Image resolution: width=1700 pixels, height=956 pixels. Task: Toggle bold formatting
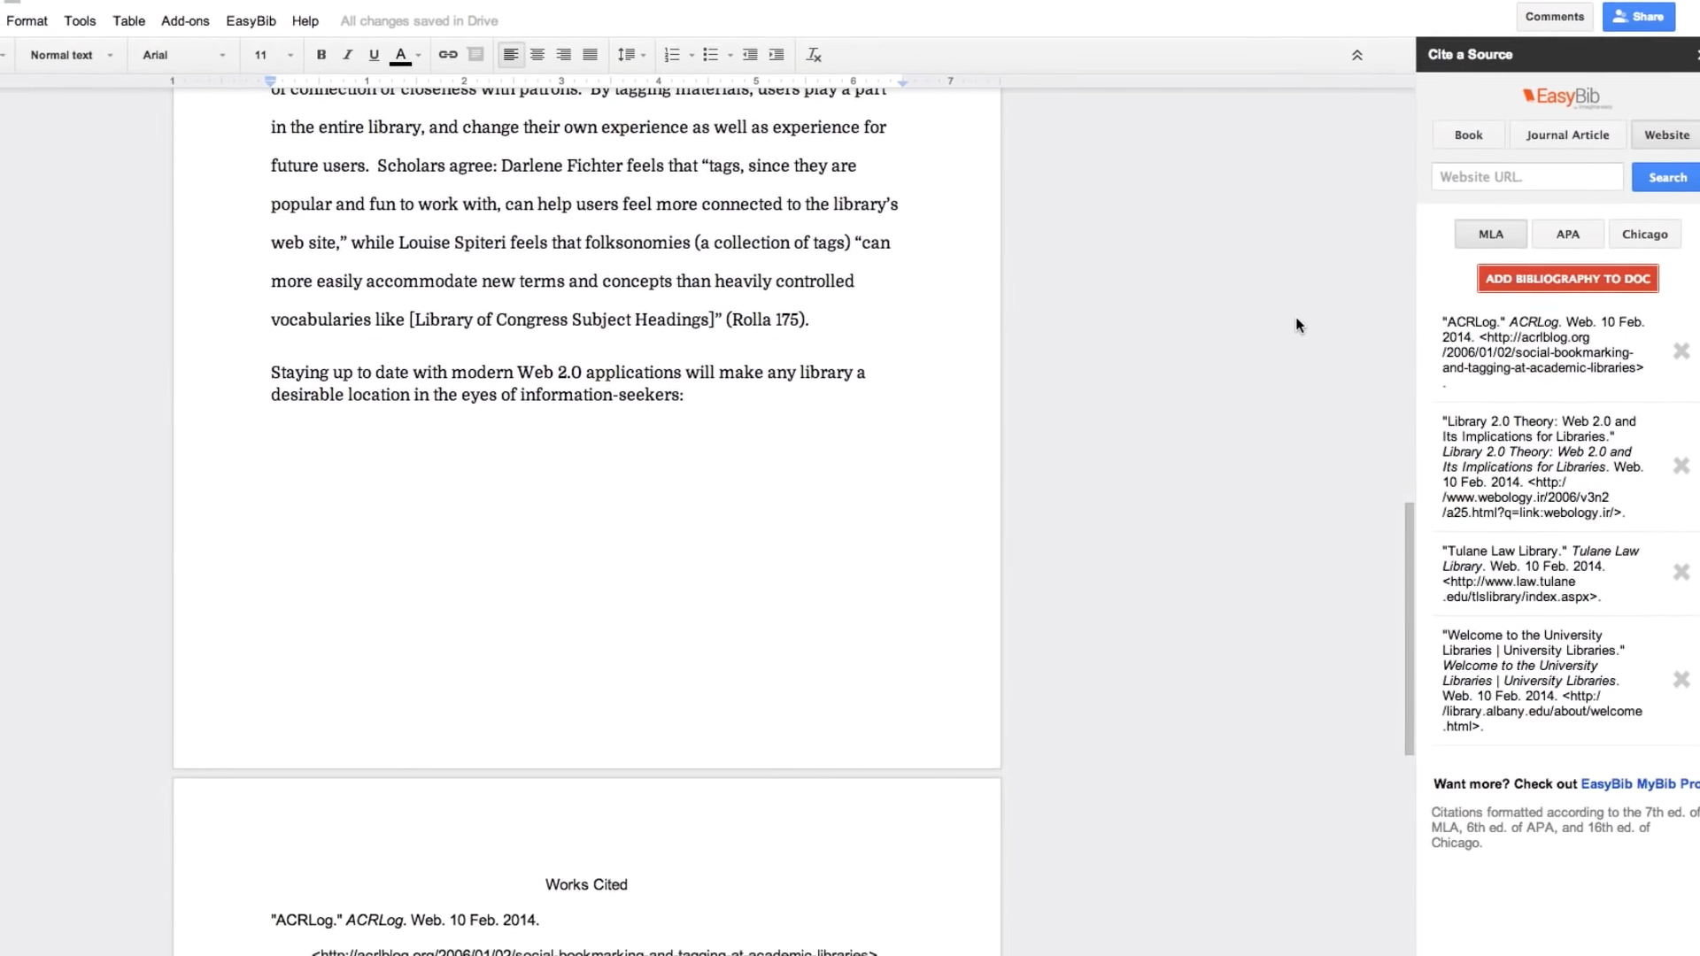click(x=321, y=55)
